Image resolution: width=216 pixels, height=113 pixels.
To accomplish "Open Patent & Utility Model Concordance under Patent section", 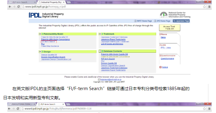I will [x=56, y=39].
